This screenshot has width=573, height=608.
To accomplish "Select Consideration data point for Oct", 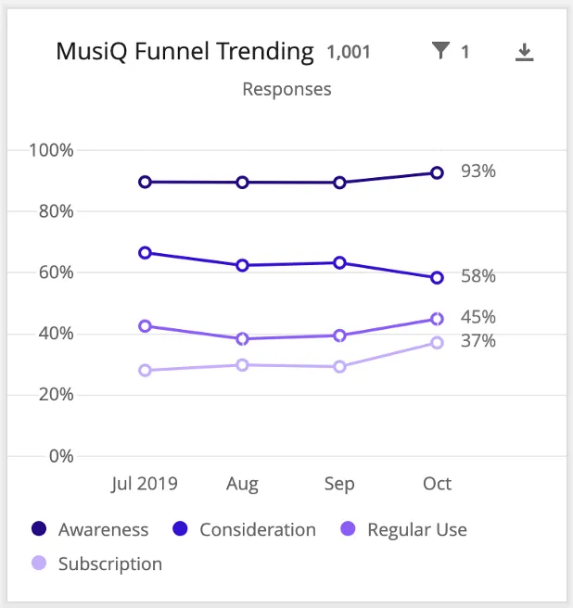I will [437, 277].
